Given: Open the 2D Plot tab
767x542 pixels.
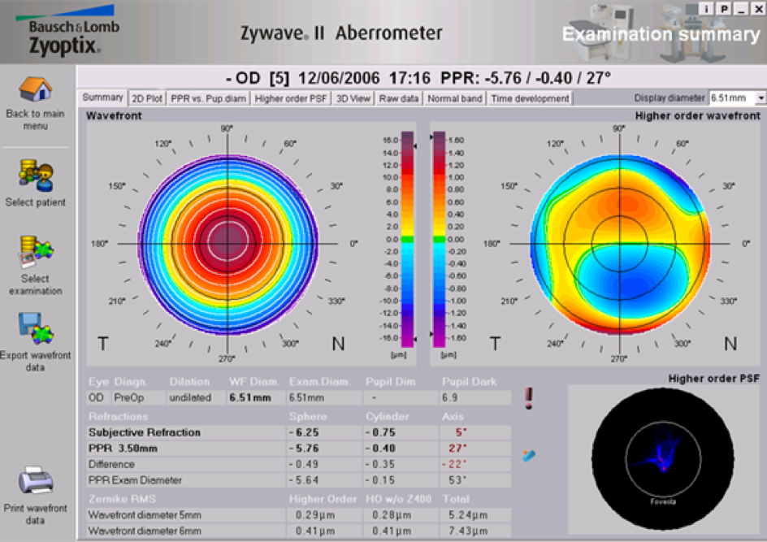Looking at the screenshot, I should point(147,98).
